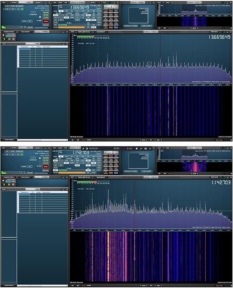Click red record icon in upper Scanner panel
This screenshot has height=288, width=233.
click(3, 35)
